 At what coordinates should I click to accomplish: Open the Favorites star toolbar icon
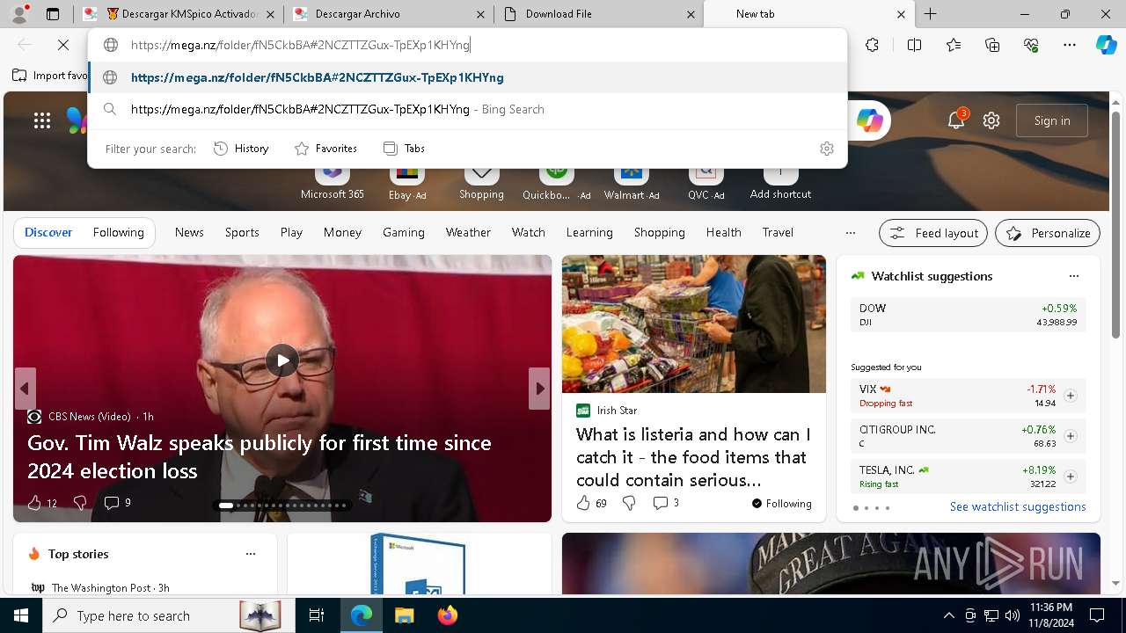point(954,45)
